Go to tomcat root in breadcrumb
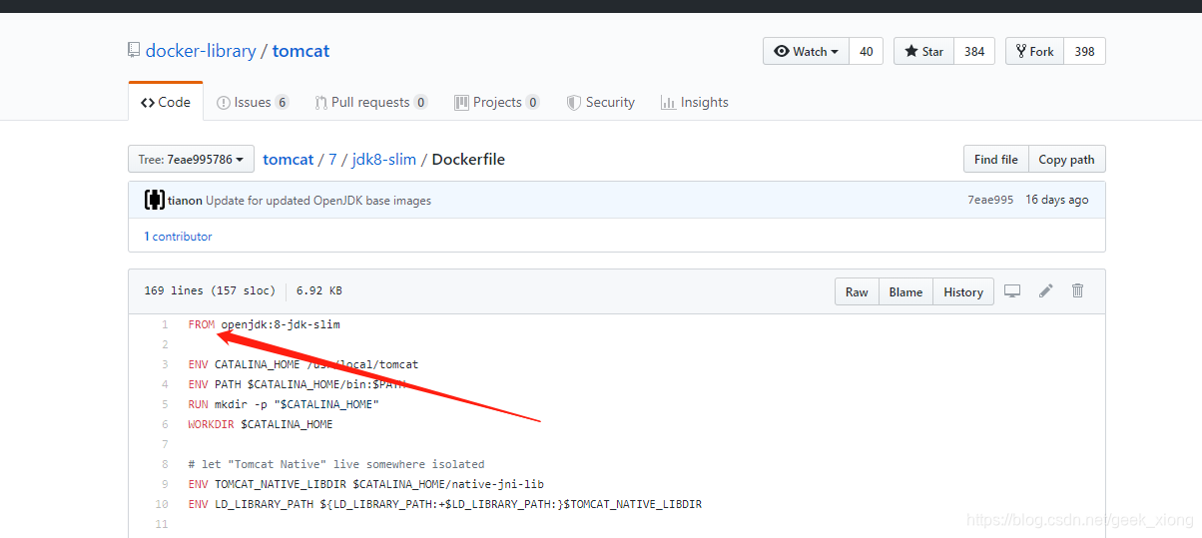 288,159
